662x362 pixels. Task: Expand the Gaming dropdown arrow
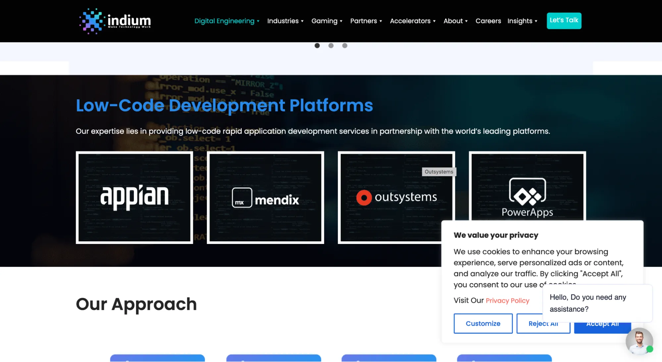coord(341,21)
